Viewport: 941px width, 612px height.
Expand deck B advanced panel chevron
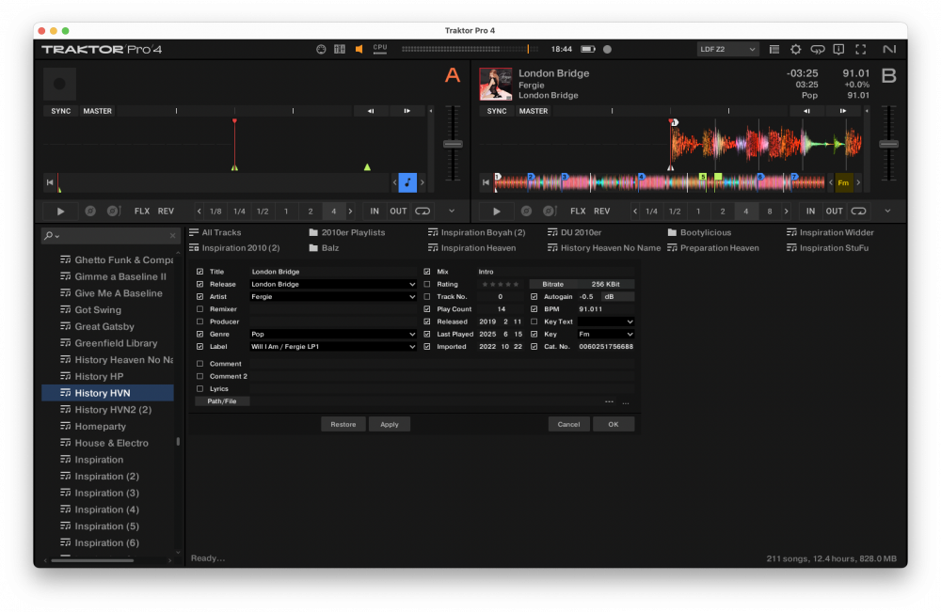[887, 211]
